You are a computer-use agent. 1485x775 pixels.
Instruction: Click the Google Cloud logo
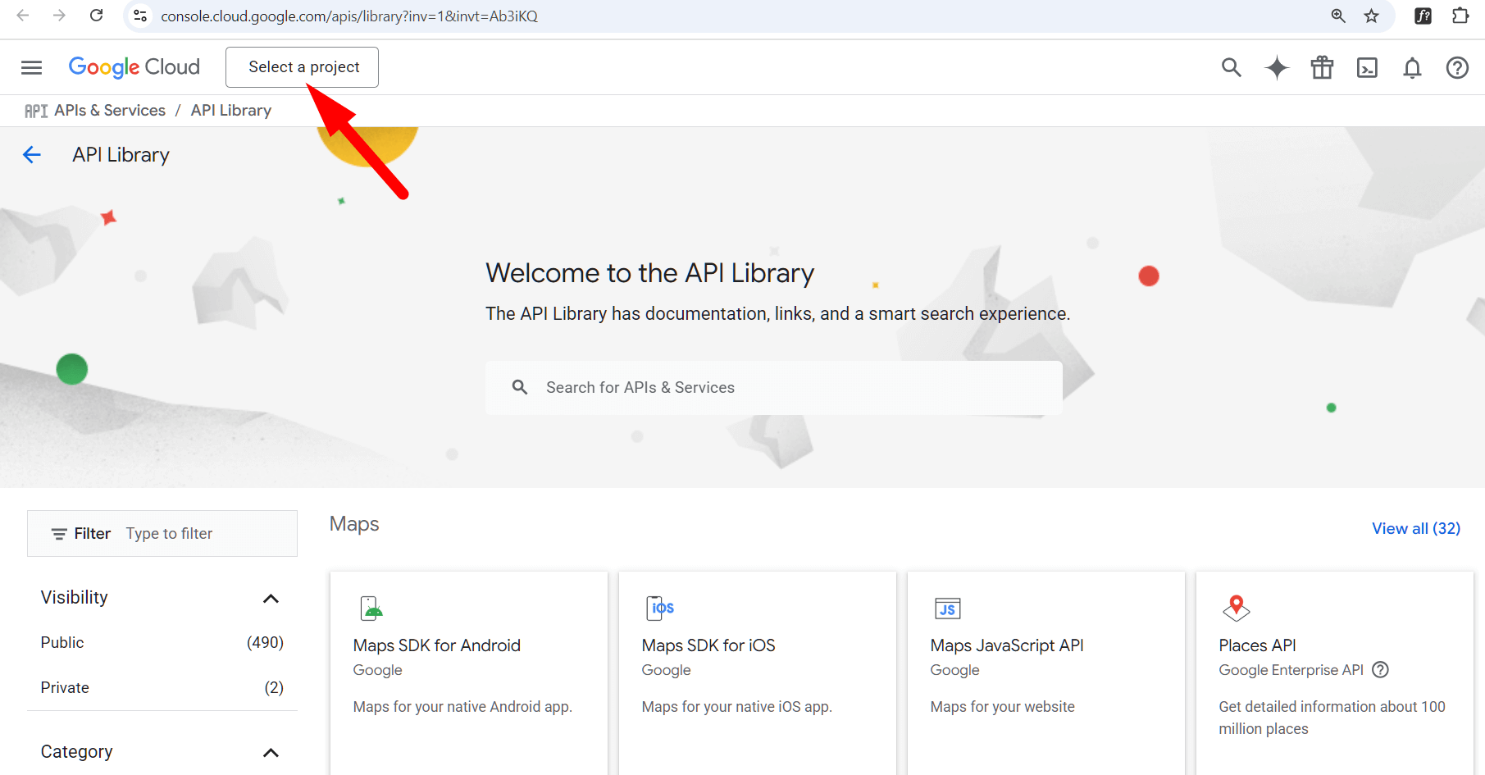point(134,67)
